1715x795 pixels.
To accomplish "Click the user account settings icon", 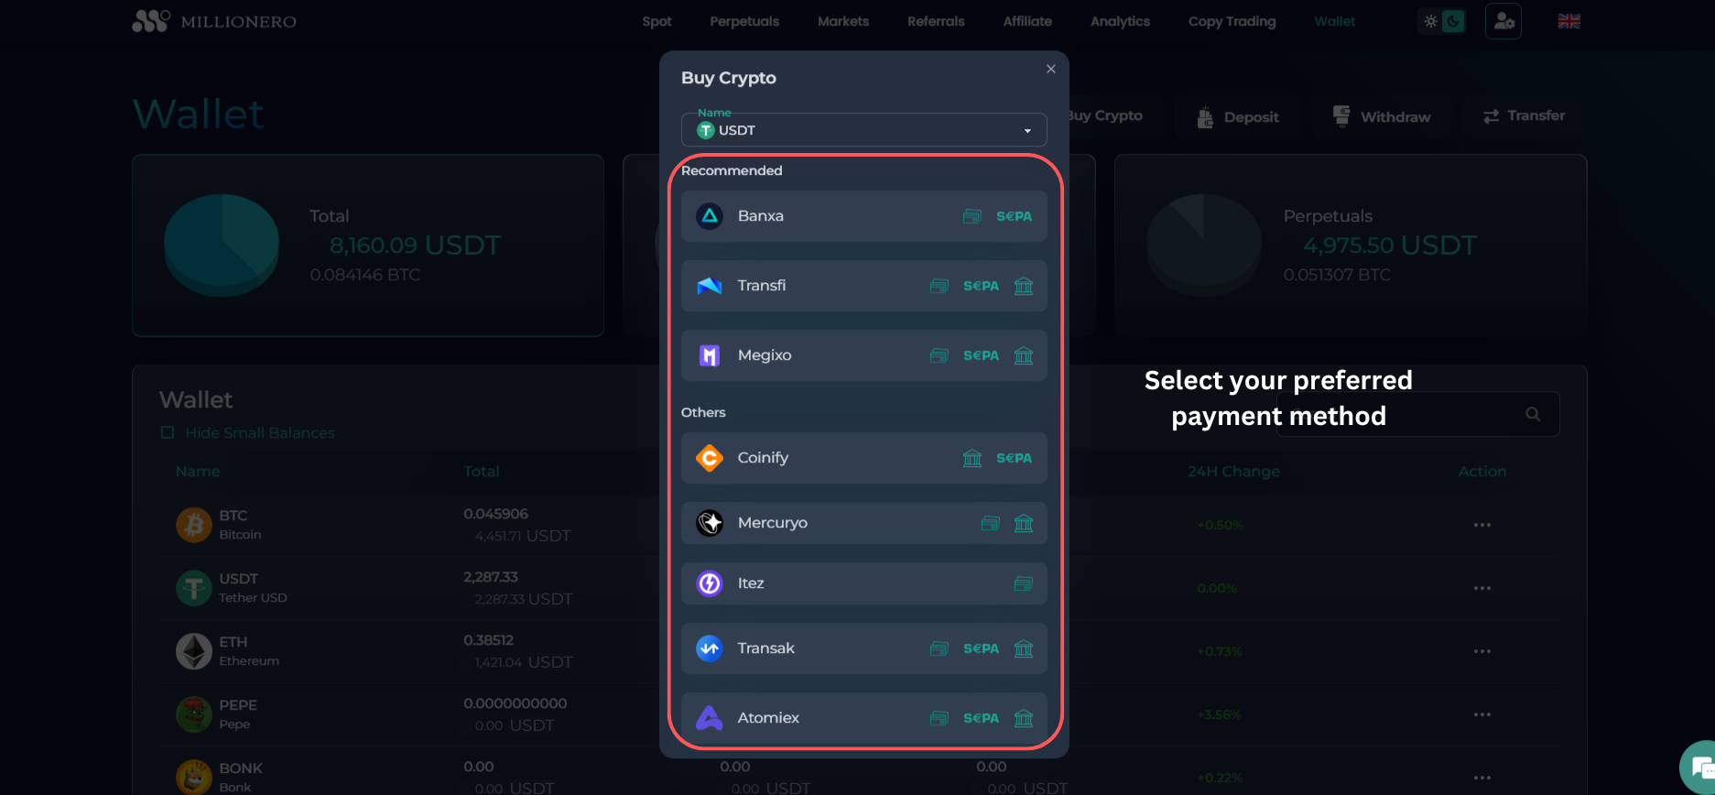I will 1503,22.
